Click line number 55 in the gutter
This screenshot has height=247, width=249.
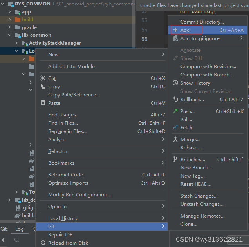144,39
